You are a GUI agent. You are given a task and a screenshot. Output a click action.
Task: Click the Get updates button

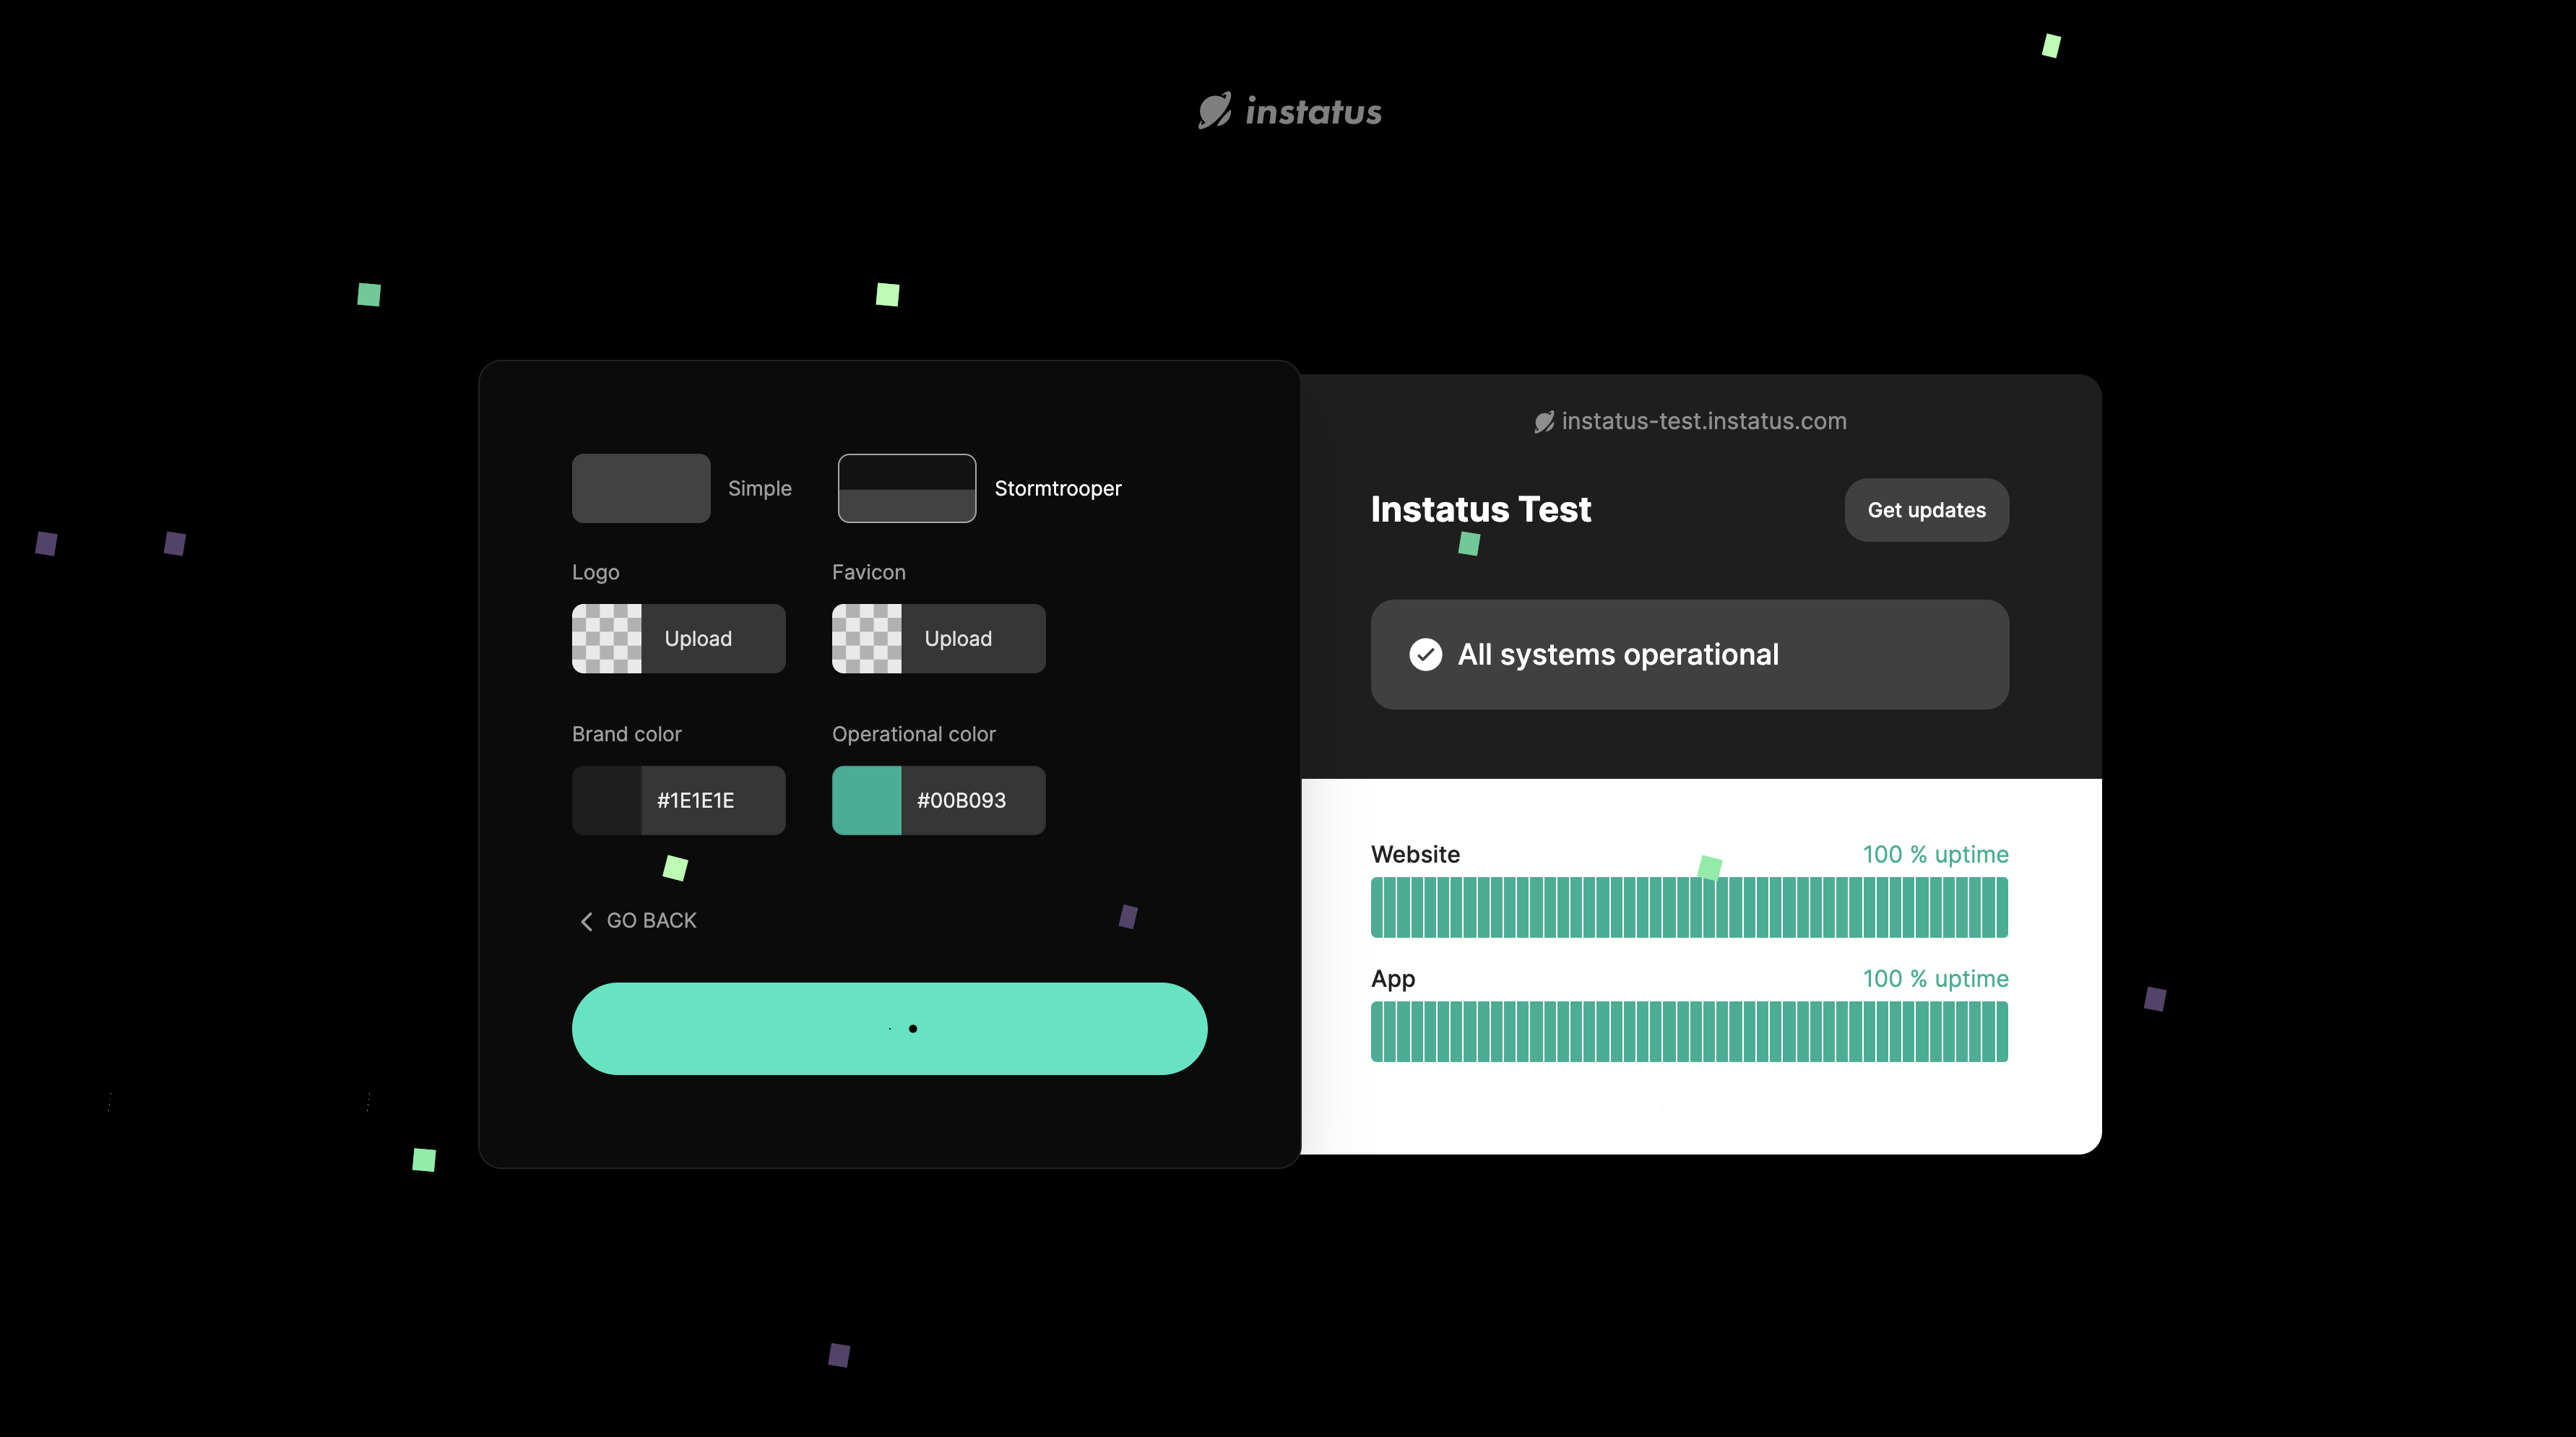tap(1927, 509)
